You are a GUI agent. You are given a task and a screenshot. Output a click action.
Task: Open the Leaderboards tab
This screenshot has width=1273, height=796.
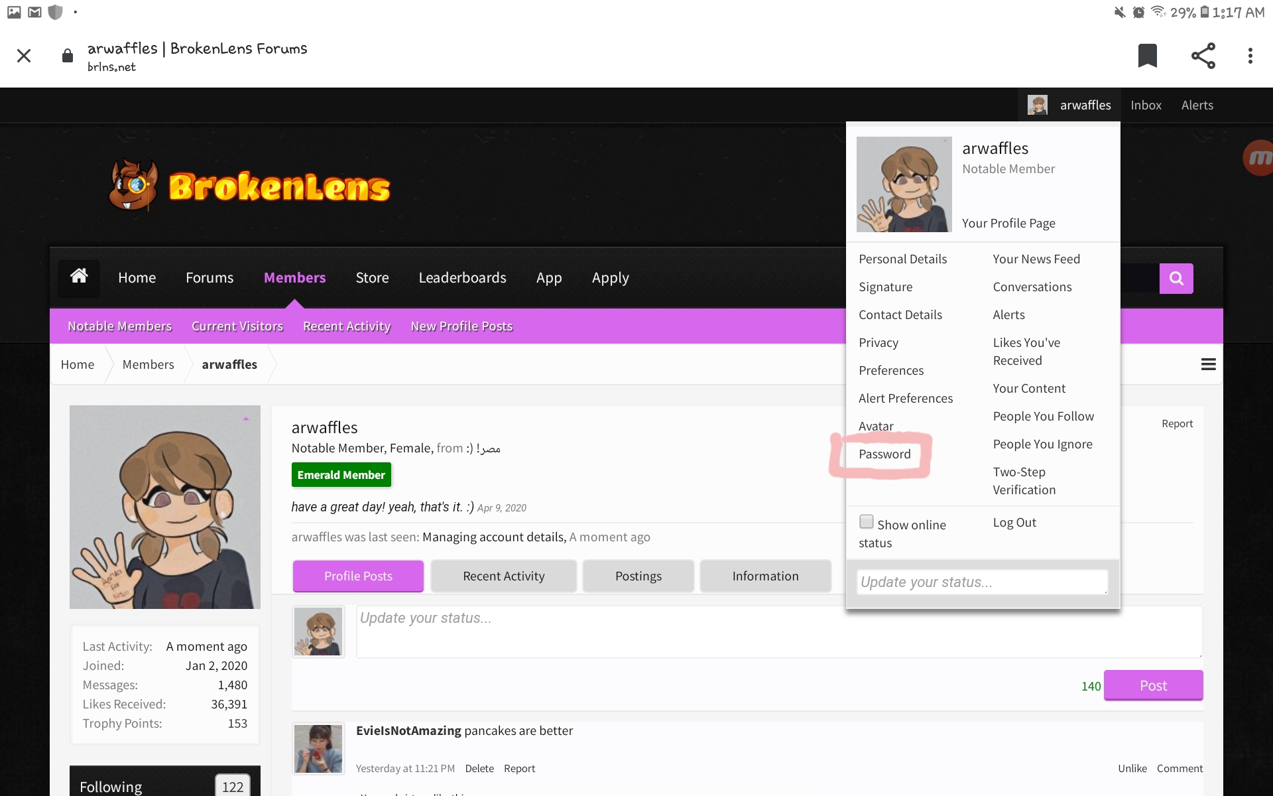coord(462,277)
